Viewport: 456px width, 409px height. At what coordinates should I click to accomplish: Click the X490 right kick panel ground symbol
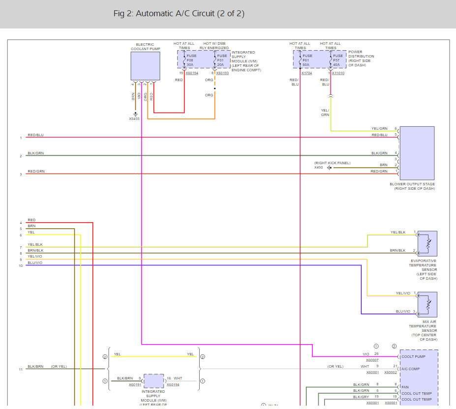coord(329,168)
